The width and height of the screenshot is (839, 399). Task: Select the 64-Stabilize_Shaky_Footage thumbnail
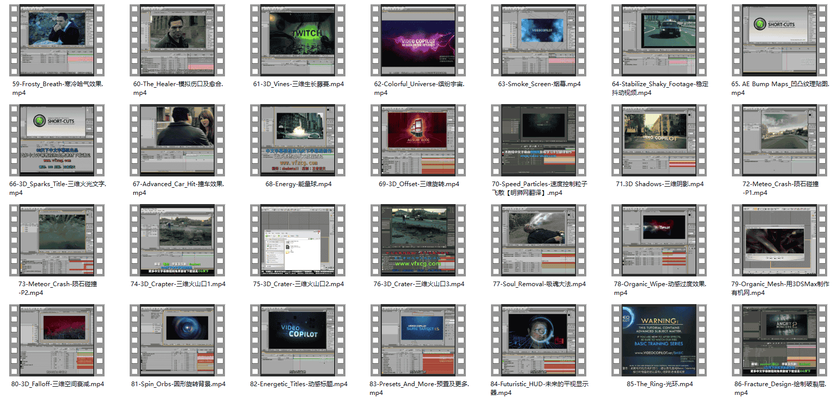[x=659, y=41]
